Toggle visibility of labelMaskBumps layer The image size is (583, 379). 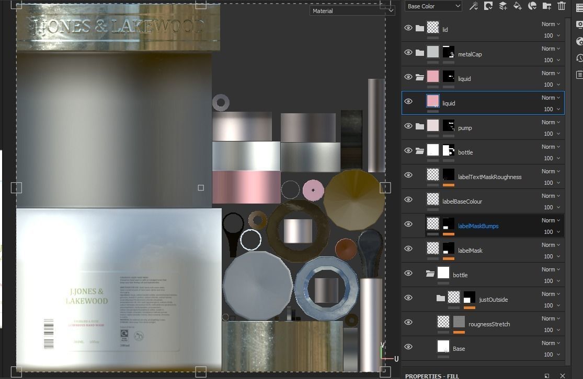(408, 224)
